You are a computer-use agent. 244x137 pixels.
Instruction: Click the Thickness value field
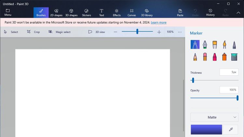[x=229, y=72]
